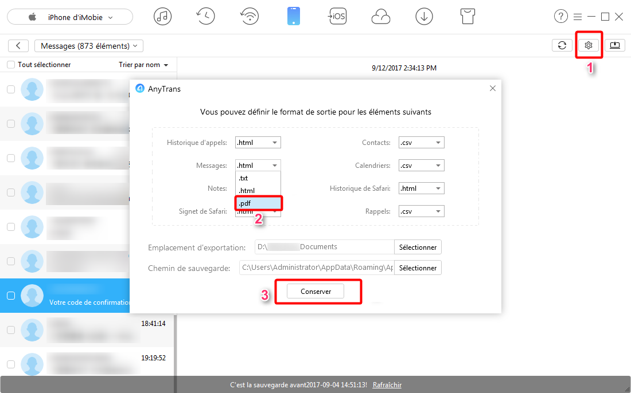Open the Rappels format dropdown
Screen dimensions: 631x393
click(x=422, y=211)
